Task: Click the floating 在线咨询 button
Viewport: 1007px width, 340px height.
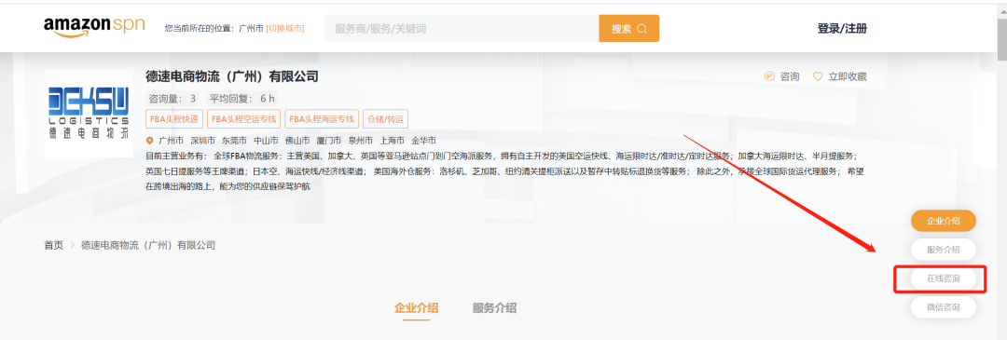Action: coord(944,279)
